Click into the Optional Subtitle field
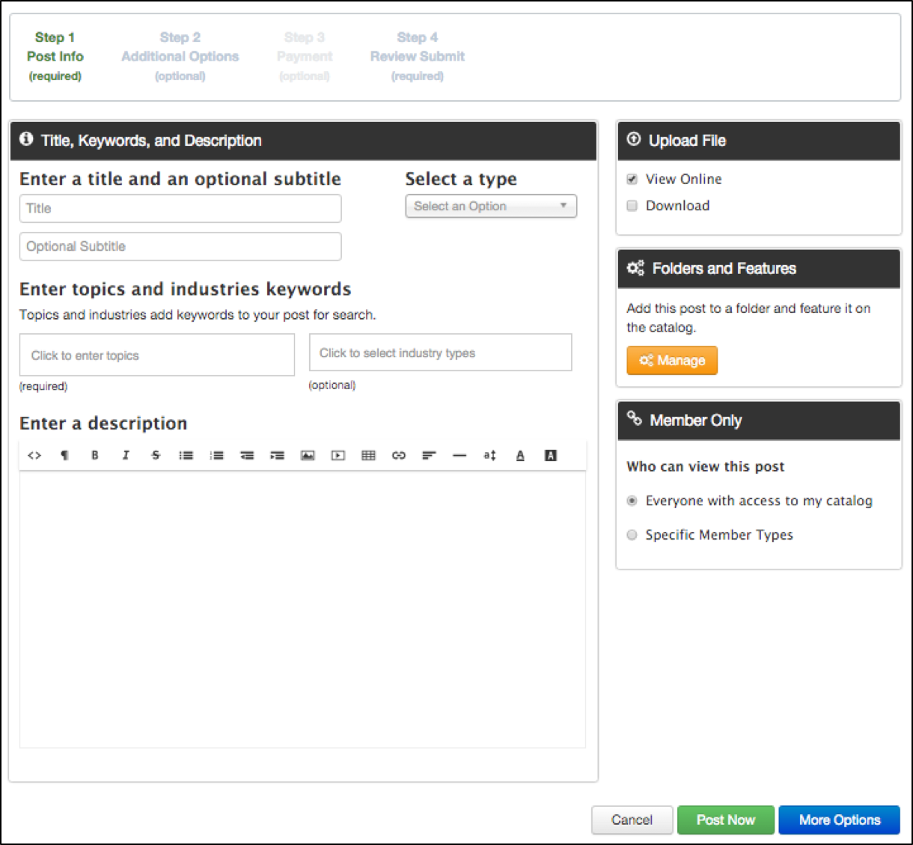Viewport: 913px width, 845px height. click(180, 246)
